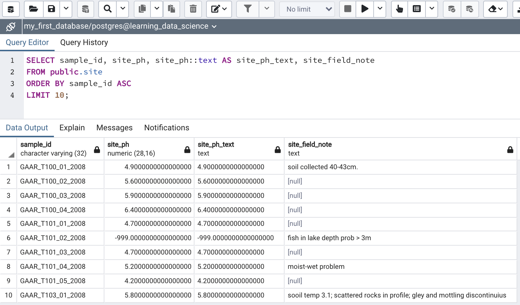Click the Explain hand pointer icon
Viewport: 520px width, 305px height.
click(399, 9)
